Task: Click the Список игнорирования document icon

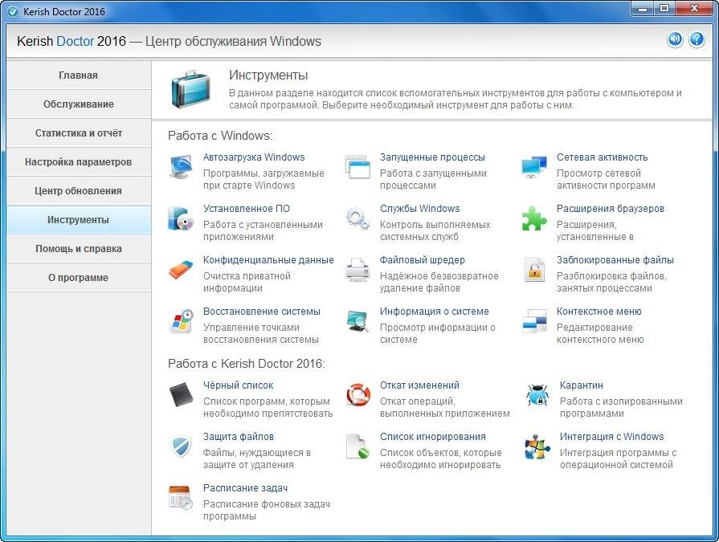Action: click(x=357, y=446)
